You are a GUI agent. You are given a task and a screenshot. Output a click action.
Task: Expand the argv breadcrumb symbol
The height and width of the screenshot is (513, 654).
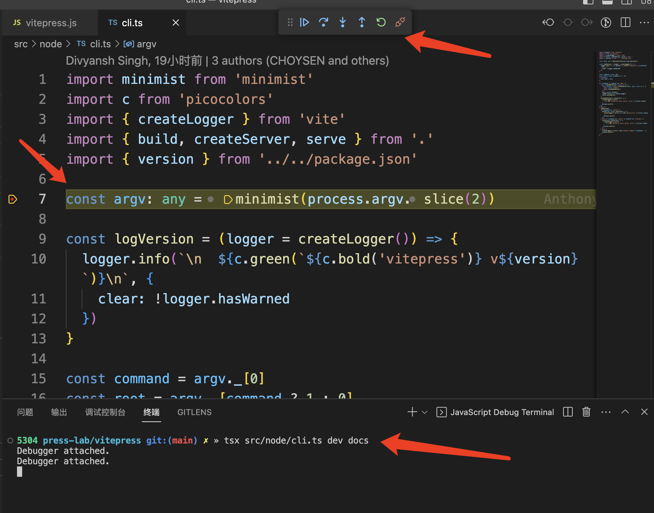[x=146, y=44]
